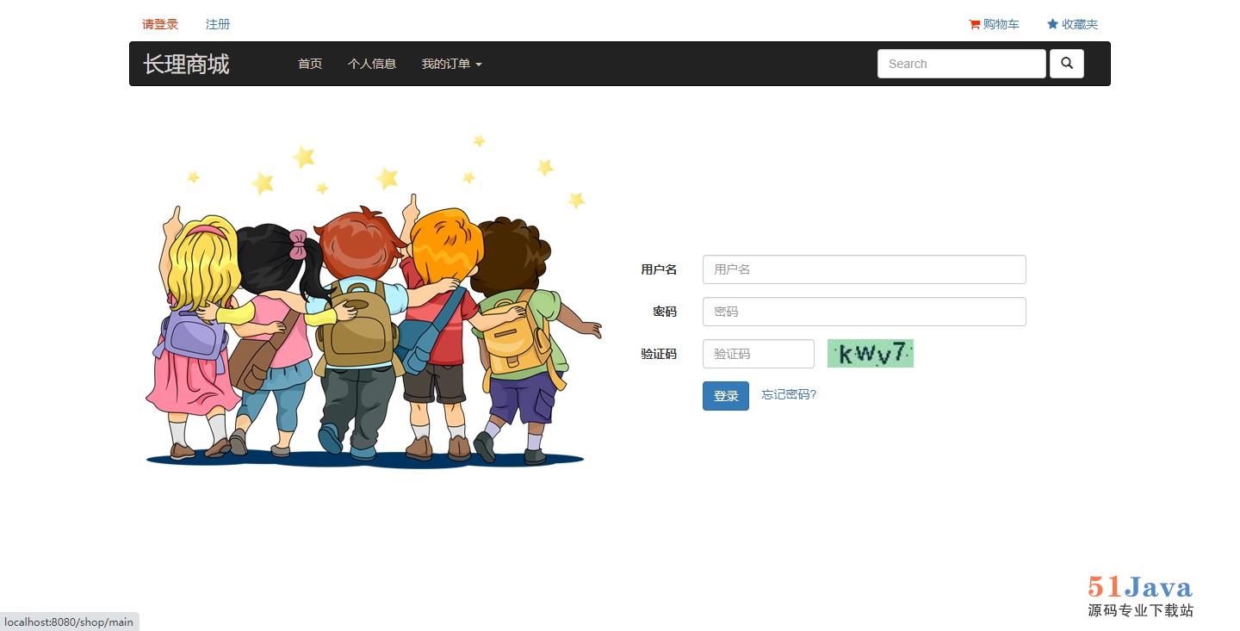Click the children illustration image
The height and width of the screenshot is (631, 1240).
click(x=373, y=301)
